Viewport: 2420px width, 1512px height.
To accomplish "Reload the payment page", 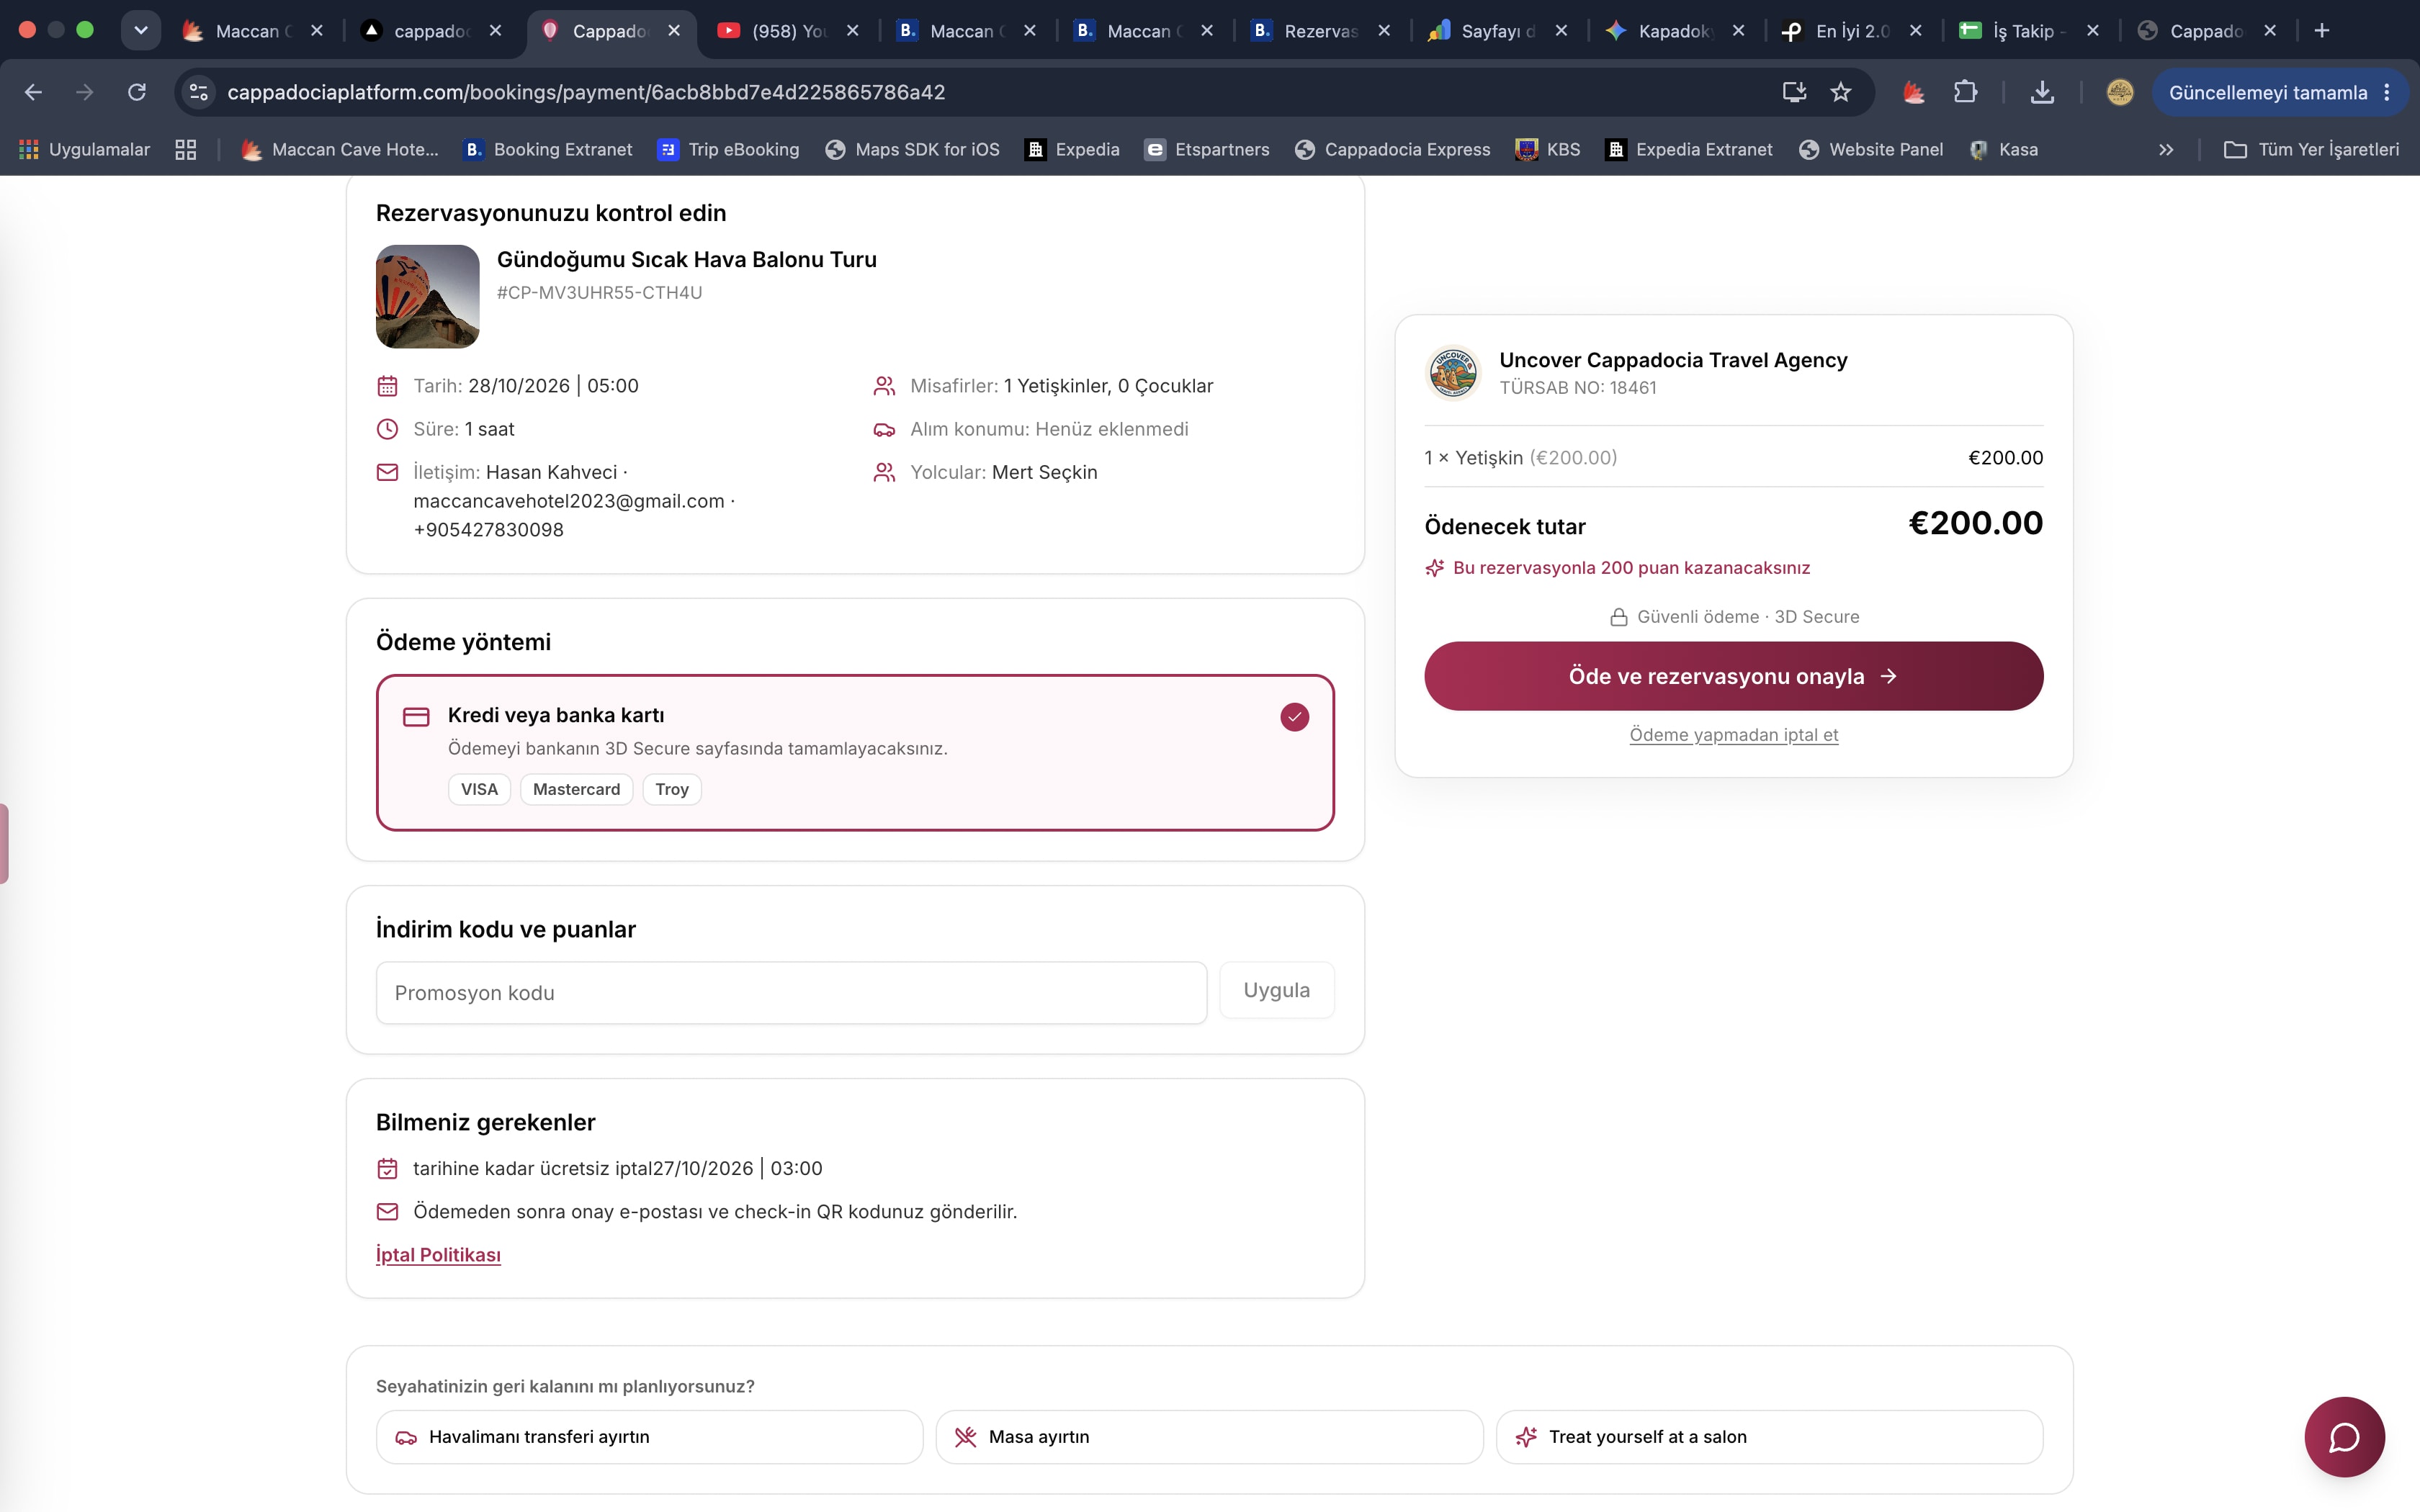I will (137, 92).
